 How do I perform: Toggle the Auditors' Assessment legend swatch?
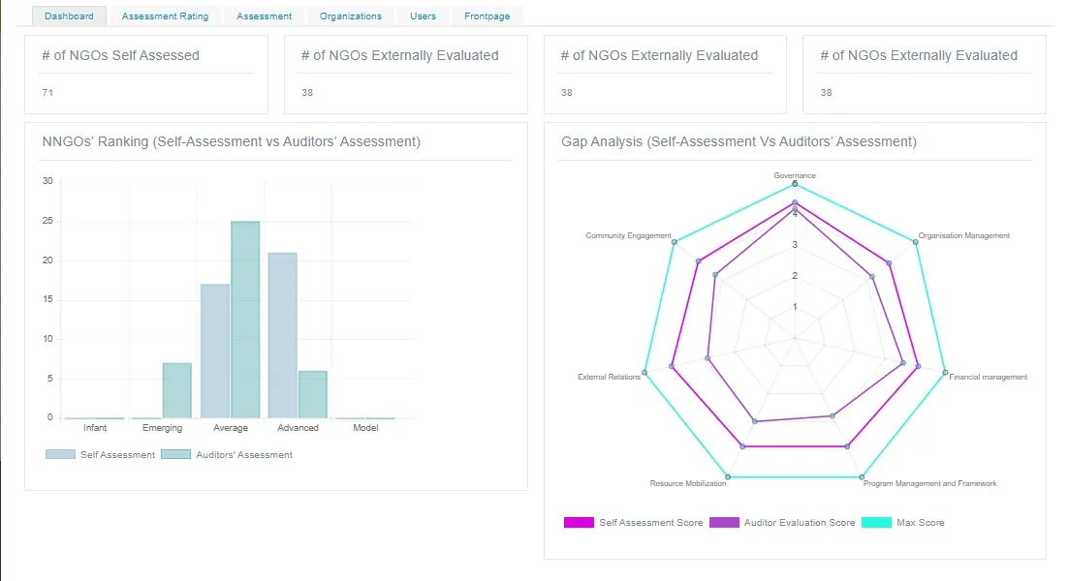[175, 454]
